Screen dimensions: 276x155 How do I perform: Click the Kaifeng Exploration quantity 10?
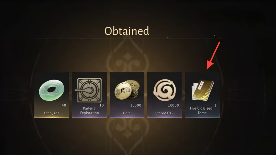tap(102, 105)
